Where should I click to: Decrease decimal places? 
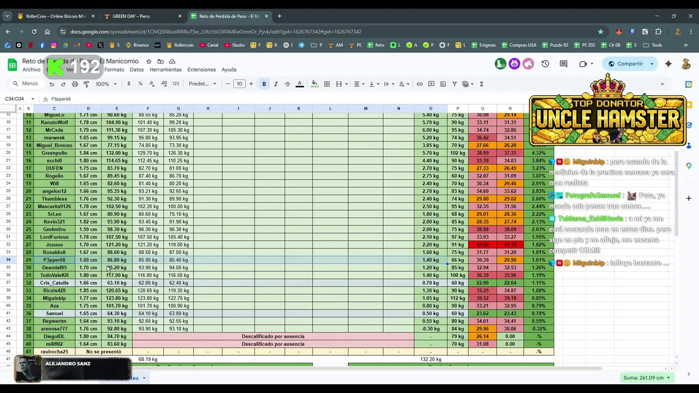coord(151,84)
